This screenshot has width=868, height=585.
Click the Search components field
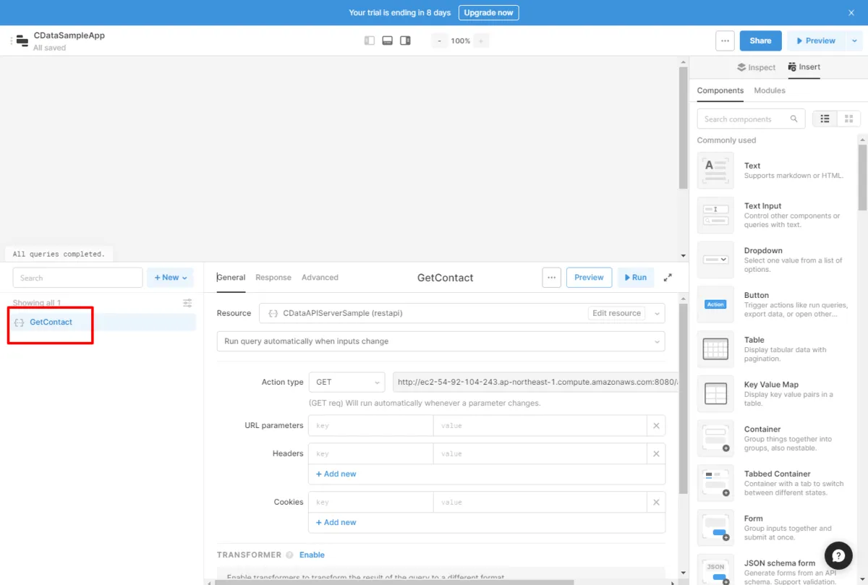[x=745, y=119]
